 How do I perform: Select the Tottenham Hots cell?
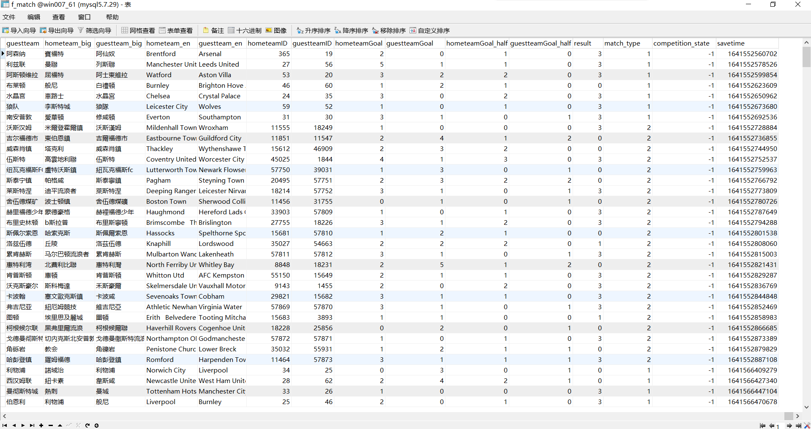coord(171,391)
